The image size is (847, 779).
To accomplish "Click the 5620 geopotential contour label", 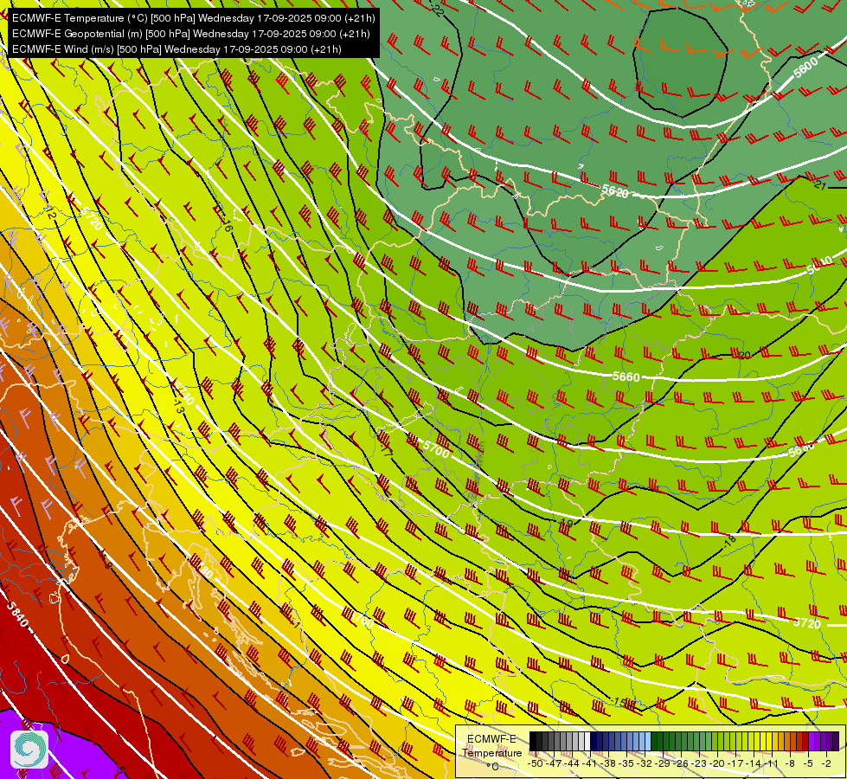I will click(x=615, y=190).
